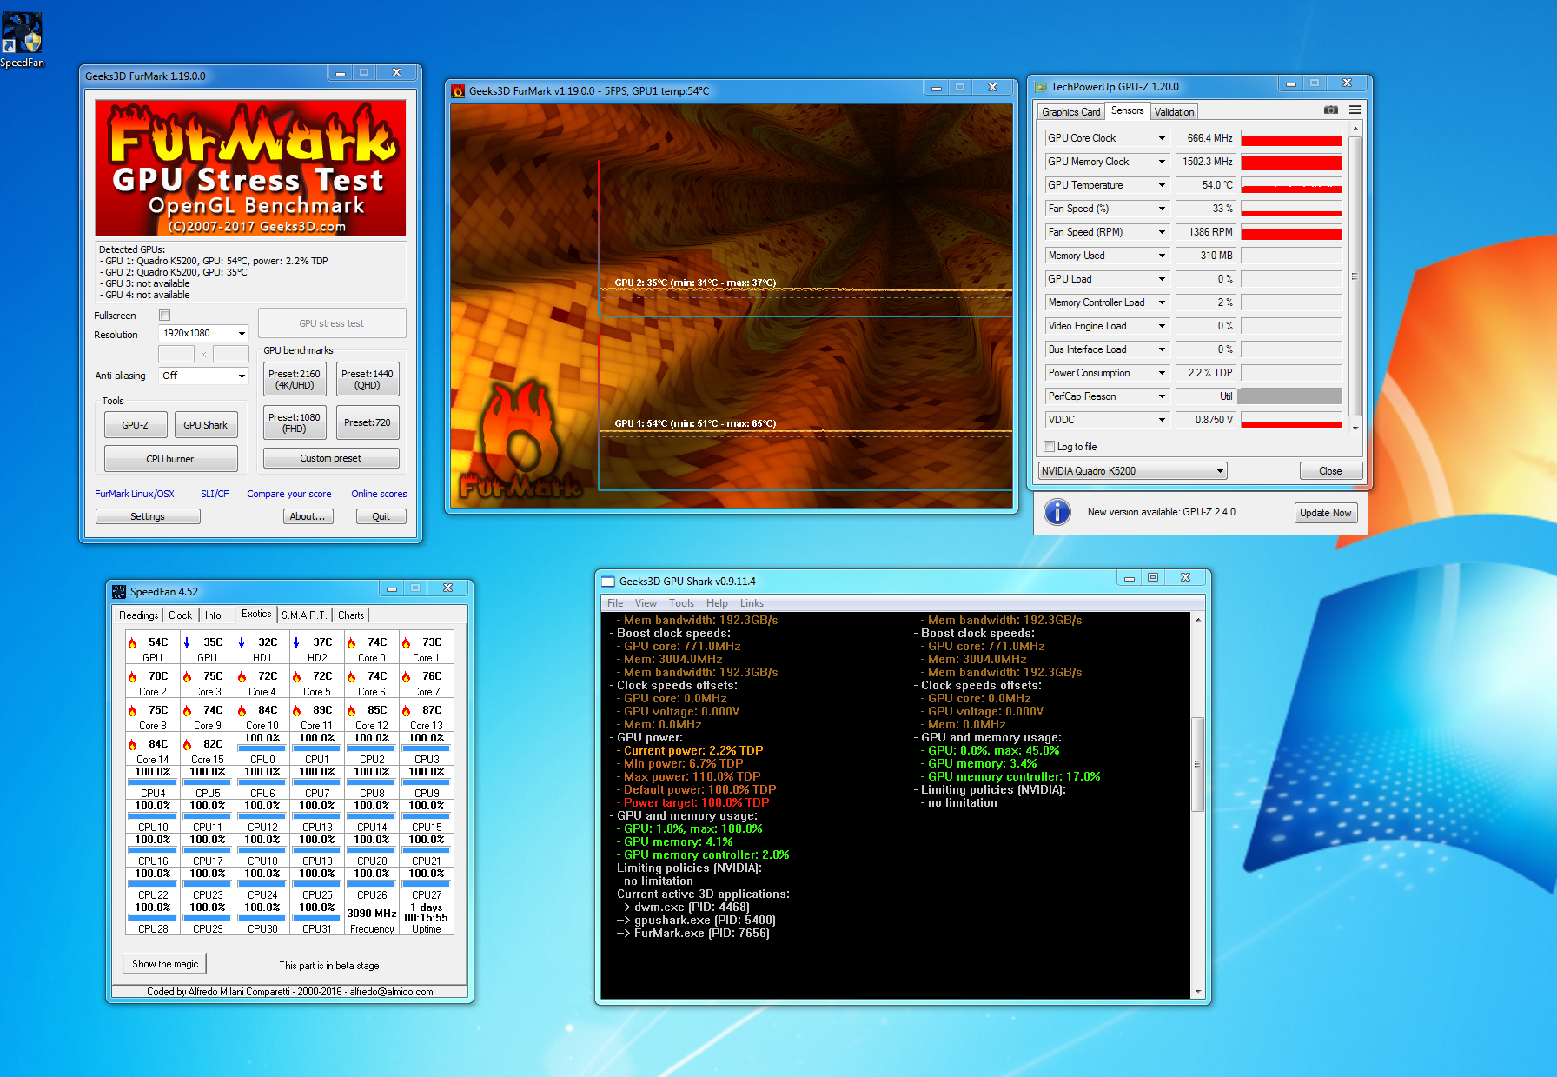The image size is (1557, 1077).
Task: Open the Tools menu in GPU Shark
Action: click(681, 603)
